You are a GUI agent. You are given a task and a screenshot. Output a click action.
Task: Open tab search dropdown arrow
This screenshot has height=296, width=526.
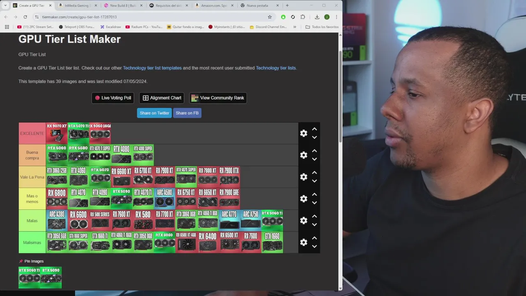click(5, 5)
